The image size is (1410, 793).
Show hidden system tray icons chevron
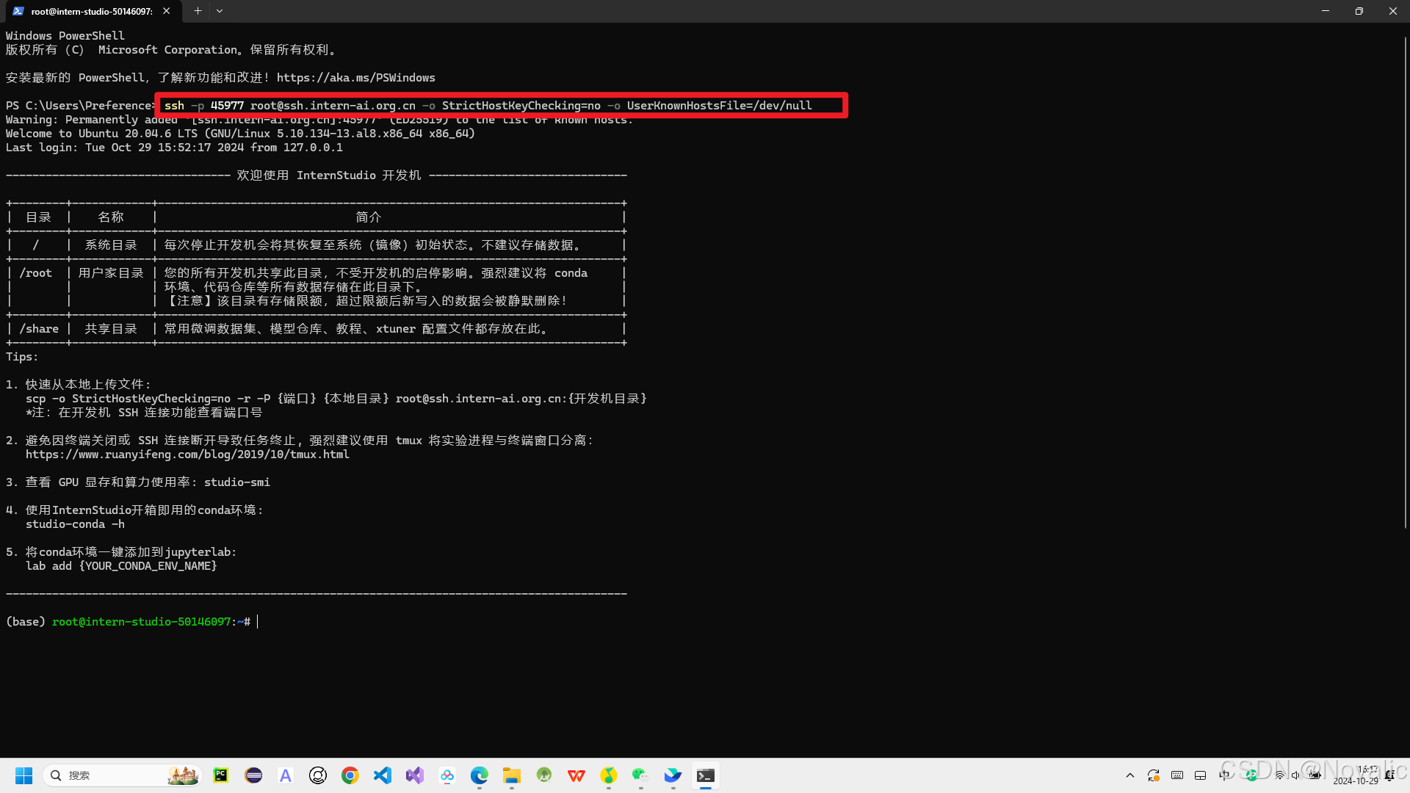coord(1130,775)
